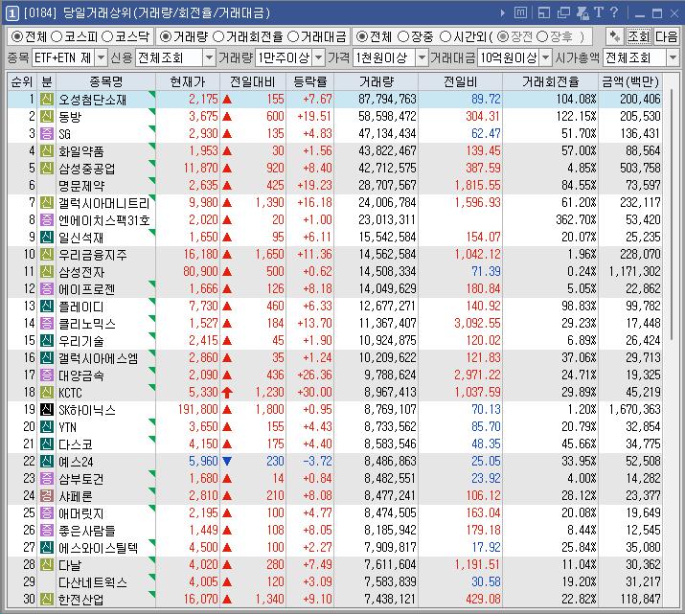Click the 명문제약 stock name
The width and height of the screenshot is (685, 614).
tap(81, 186)
